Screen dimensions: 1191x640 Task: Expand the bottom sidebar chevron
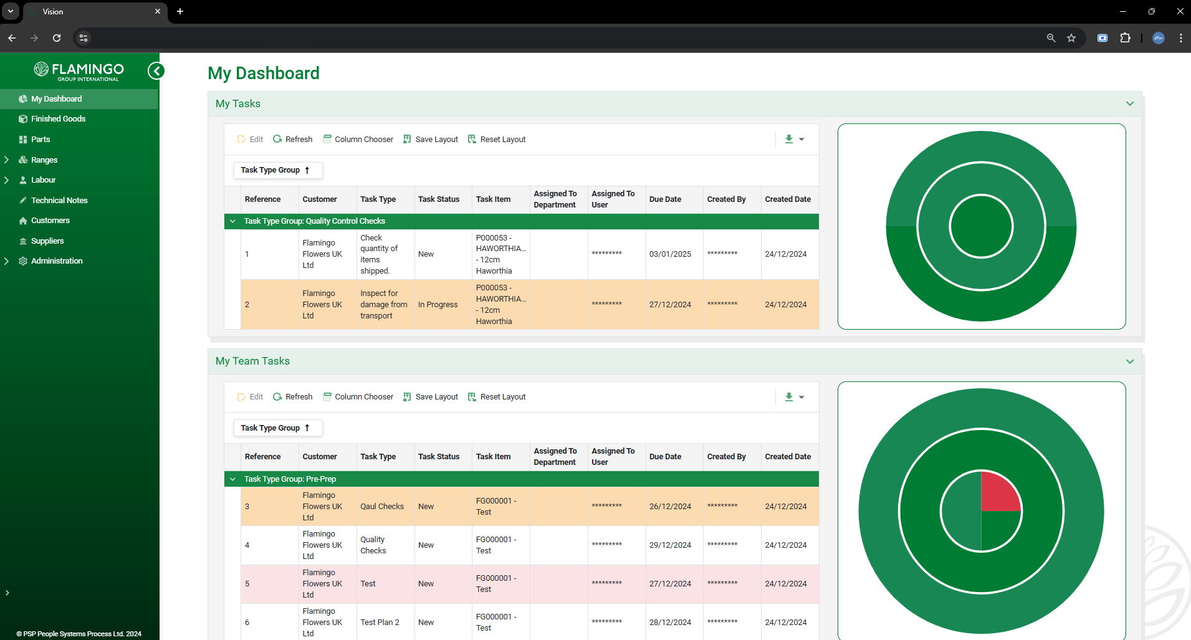(7, 593)
